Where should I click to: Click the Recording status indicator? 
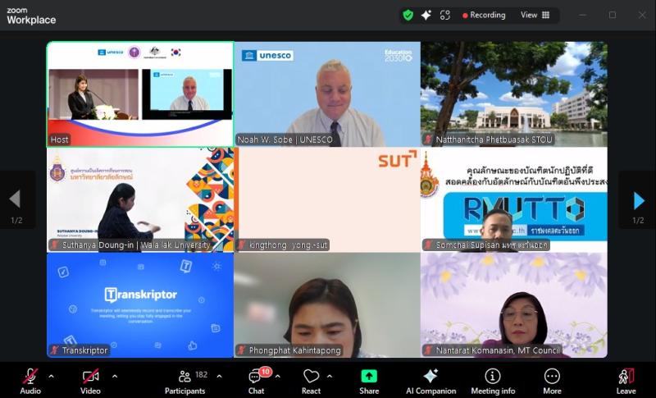pos(484,15)
